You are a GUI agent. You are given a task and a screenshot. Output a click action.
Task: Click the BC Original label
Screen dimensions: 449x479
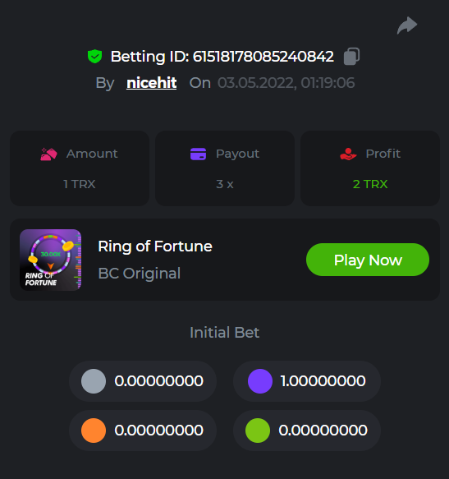(x=140, y=273)
